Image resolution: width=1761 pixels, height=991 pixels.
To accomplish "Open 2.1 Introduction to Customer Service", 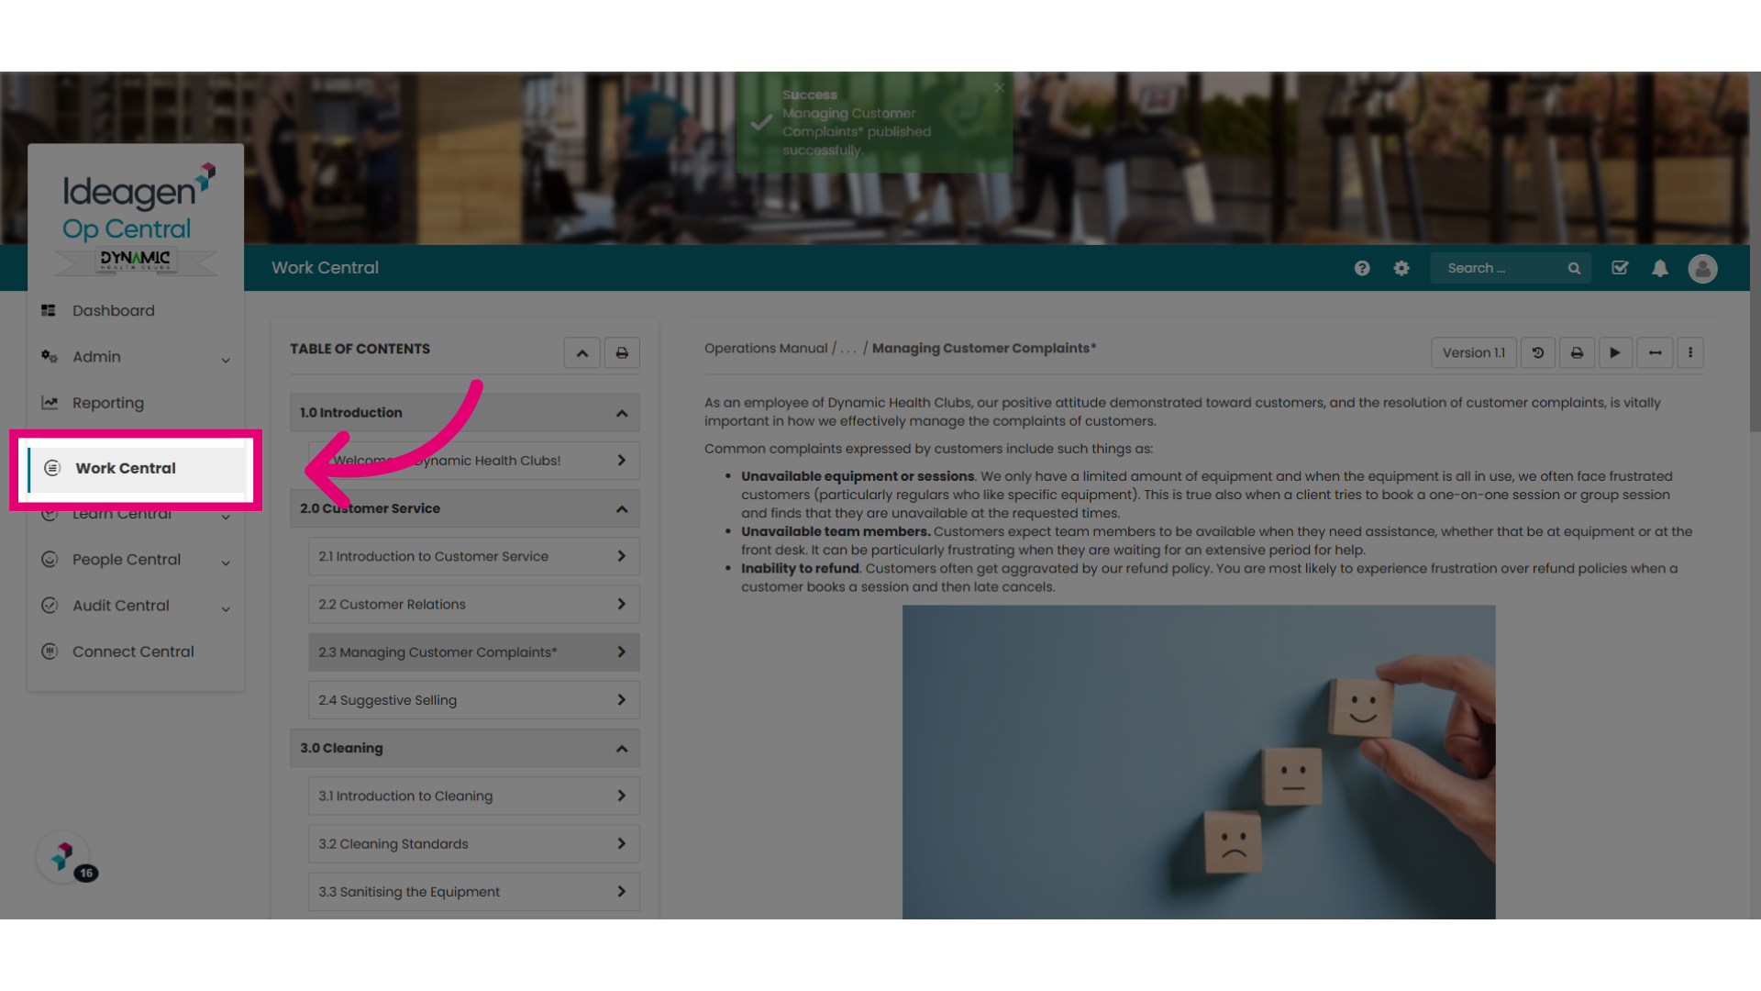I will [x=474, y=556].
